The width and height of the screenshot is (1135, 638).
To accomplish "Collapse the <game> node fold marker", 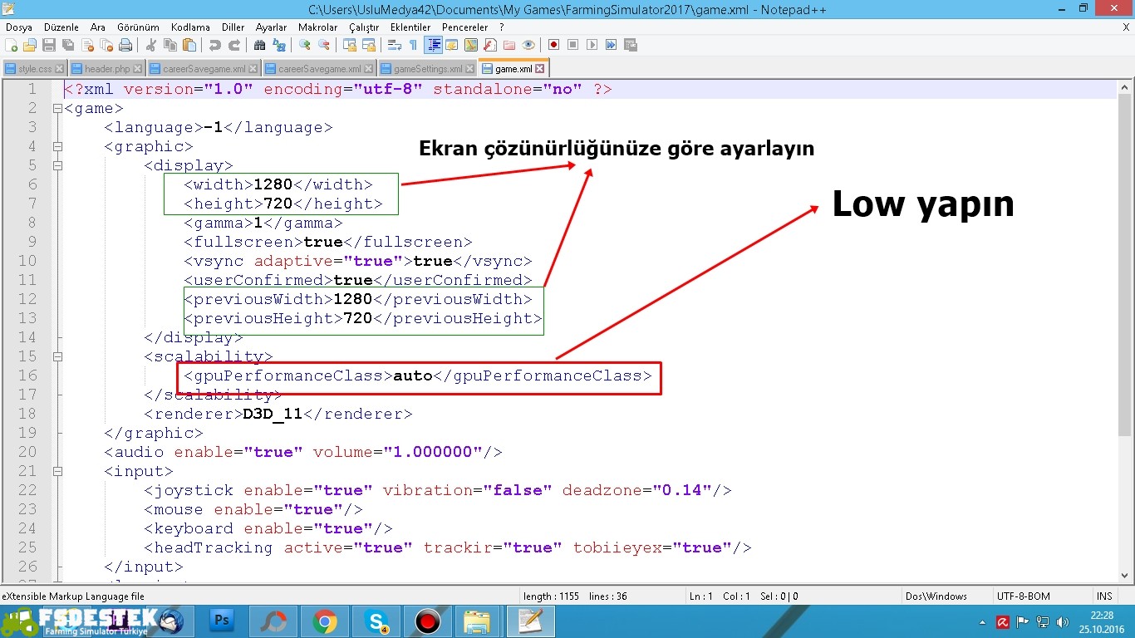I will pos(57,109).
